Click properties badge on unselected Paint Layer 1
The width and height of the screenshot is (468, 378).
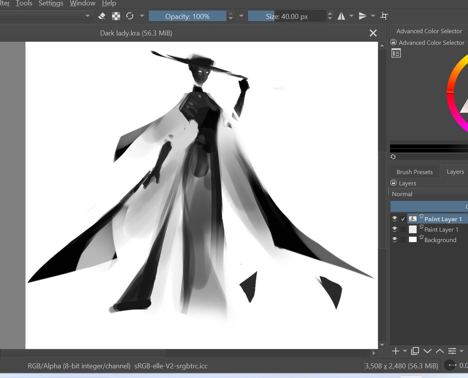coord(421,227)
